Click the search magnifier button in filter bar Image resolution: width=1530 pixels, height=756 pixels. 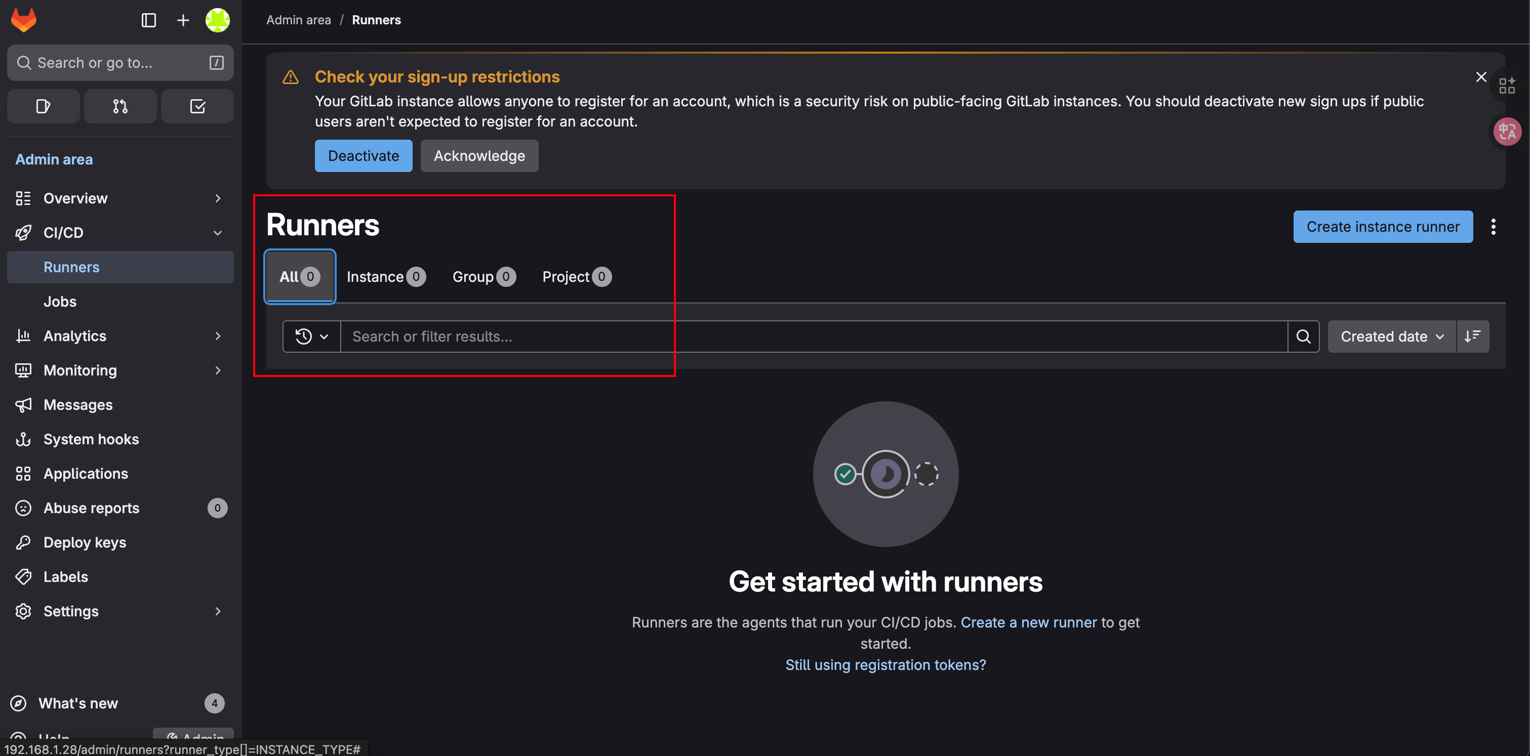pos(1303,337)
